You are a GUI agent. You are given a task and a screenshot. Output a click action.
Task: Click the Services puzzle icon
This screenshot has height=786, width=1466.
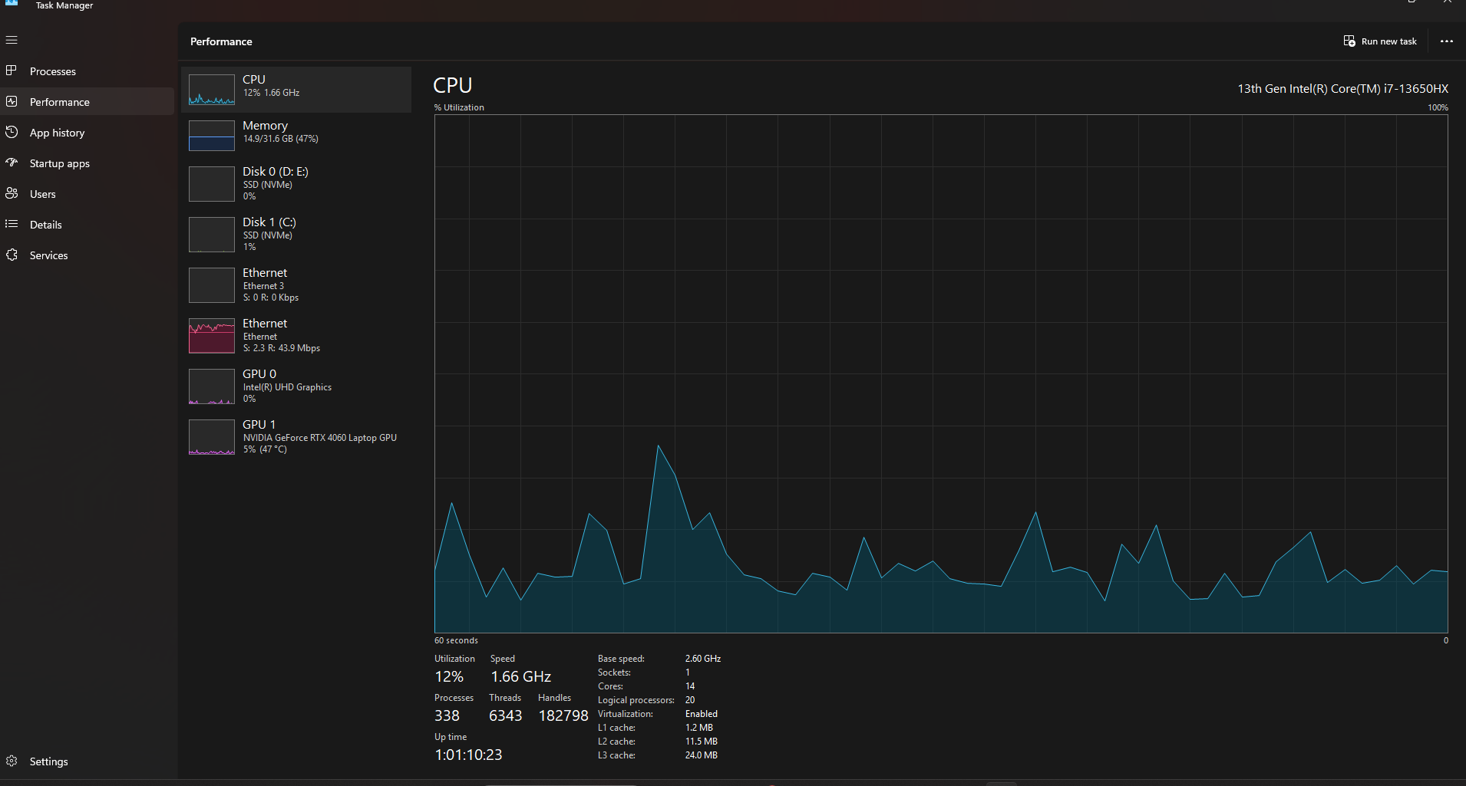point(12,255)
